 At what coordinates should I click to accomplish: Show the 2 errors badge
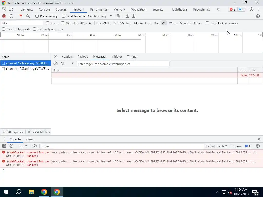[232, 9]
